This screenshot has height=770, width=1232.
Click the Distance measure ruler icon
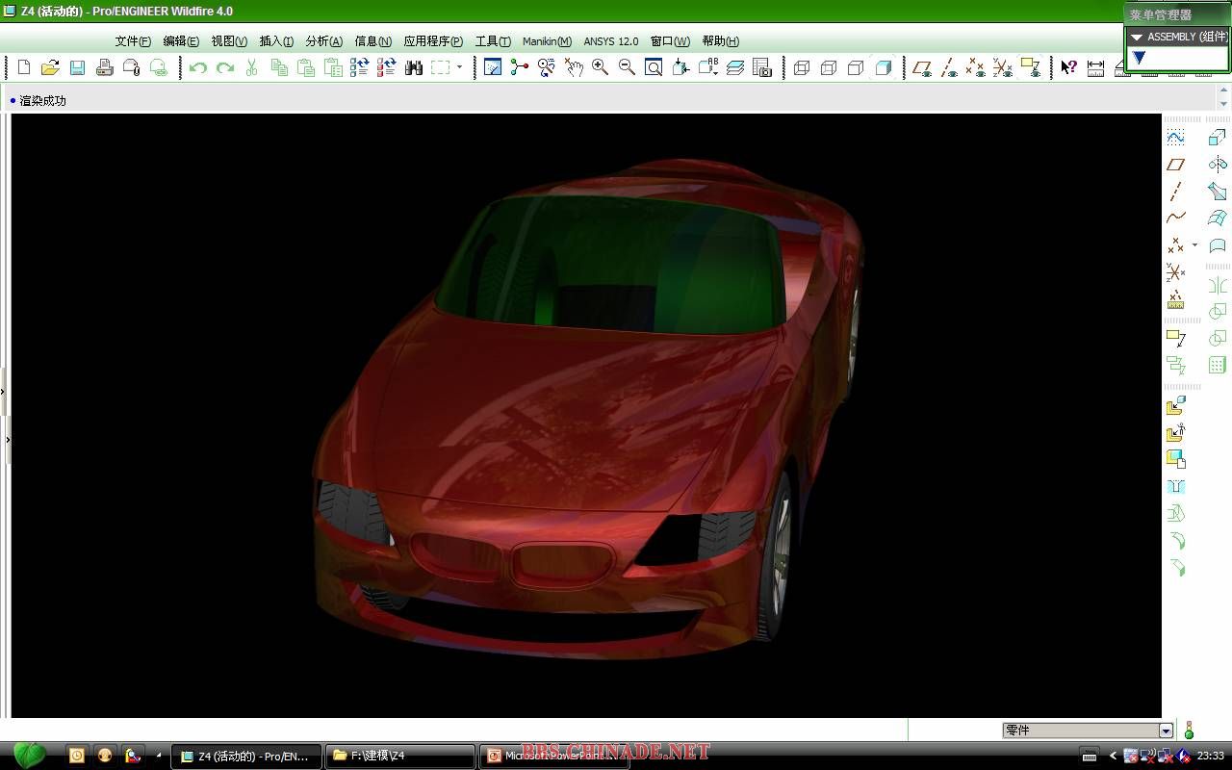1095,67
